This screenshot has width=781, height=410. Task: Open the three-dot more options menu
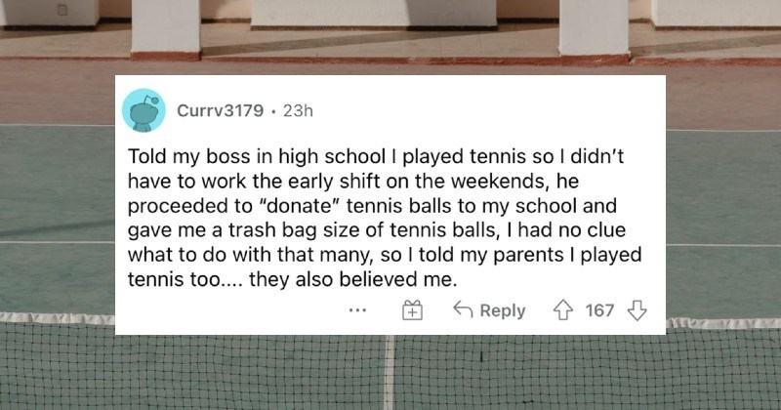point(356,310)
